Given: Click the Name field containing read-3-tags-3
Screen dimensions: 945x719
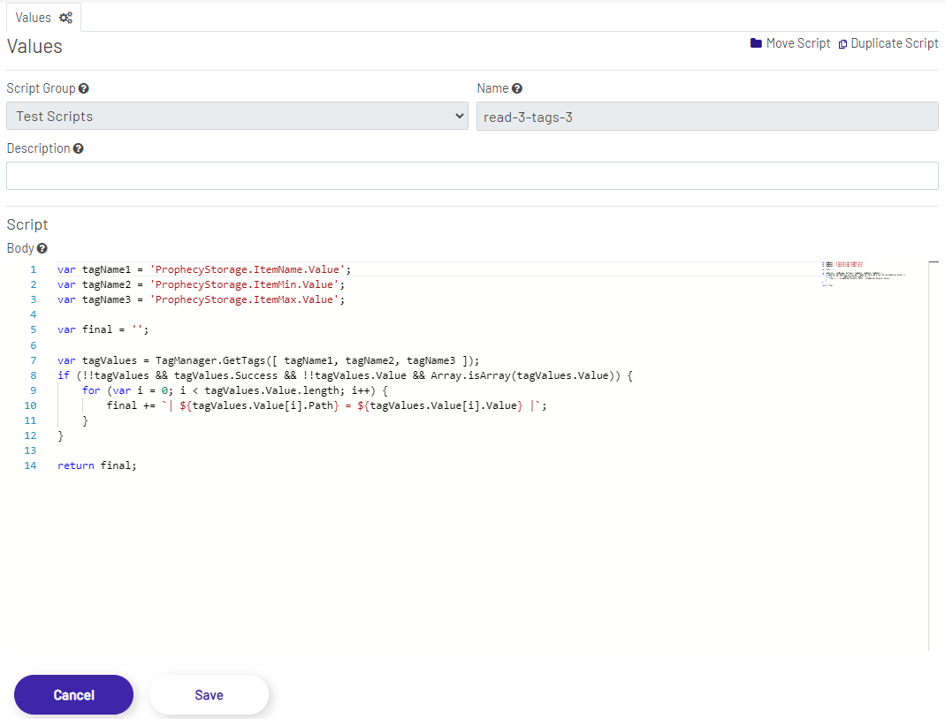Looking at the screenshot, I should tap(705, 116).
